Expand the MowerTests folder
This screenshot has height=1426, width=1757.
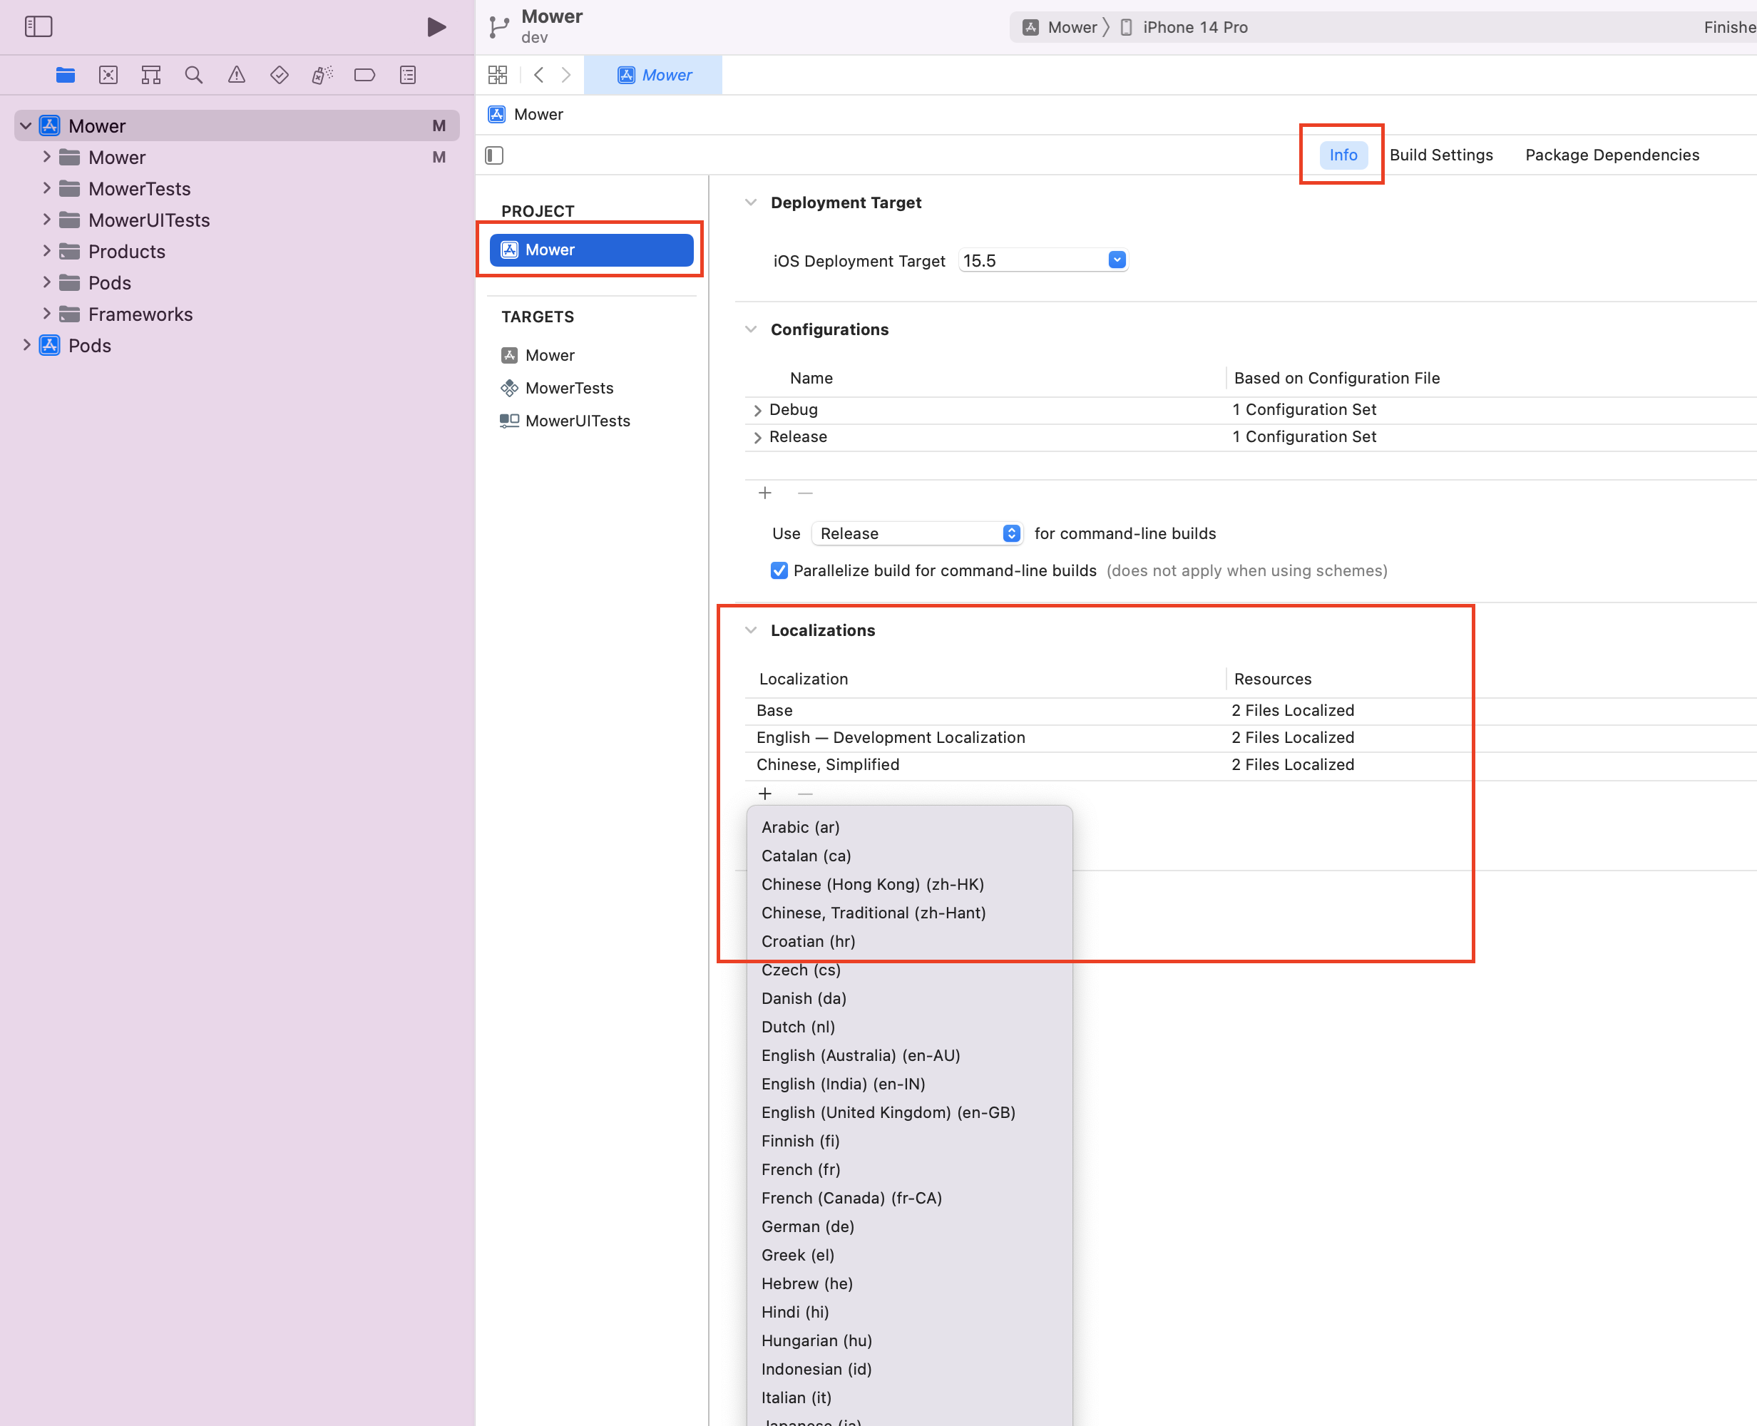click(47, 188)
